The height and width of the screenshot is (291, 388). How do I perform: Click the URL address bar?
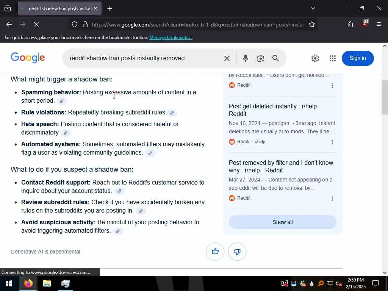(198, 25)
